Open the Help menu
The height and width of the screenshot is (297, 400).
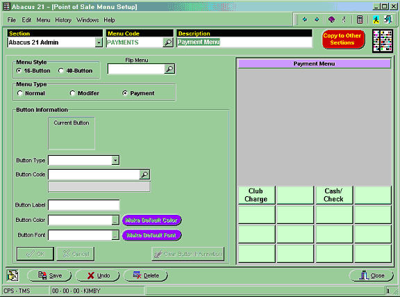point(109,20)
